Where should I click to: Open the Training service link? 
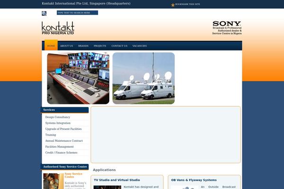51,135
